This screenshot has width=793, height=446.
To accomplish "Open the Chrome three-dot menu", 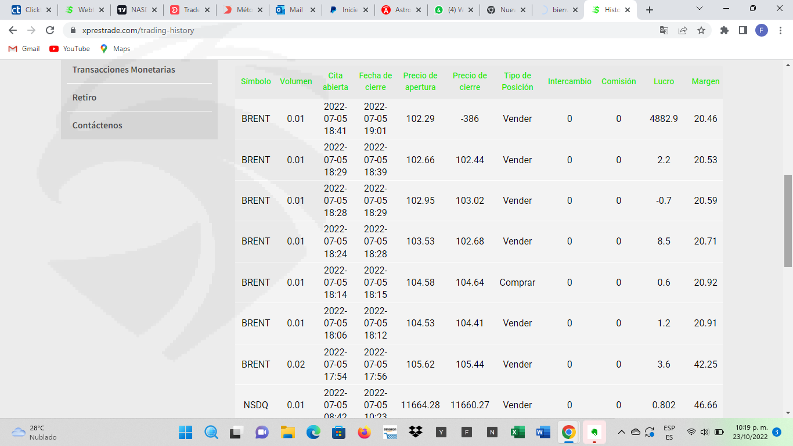I will point(780,30).
